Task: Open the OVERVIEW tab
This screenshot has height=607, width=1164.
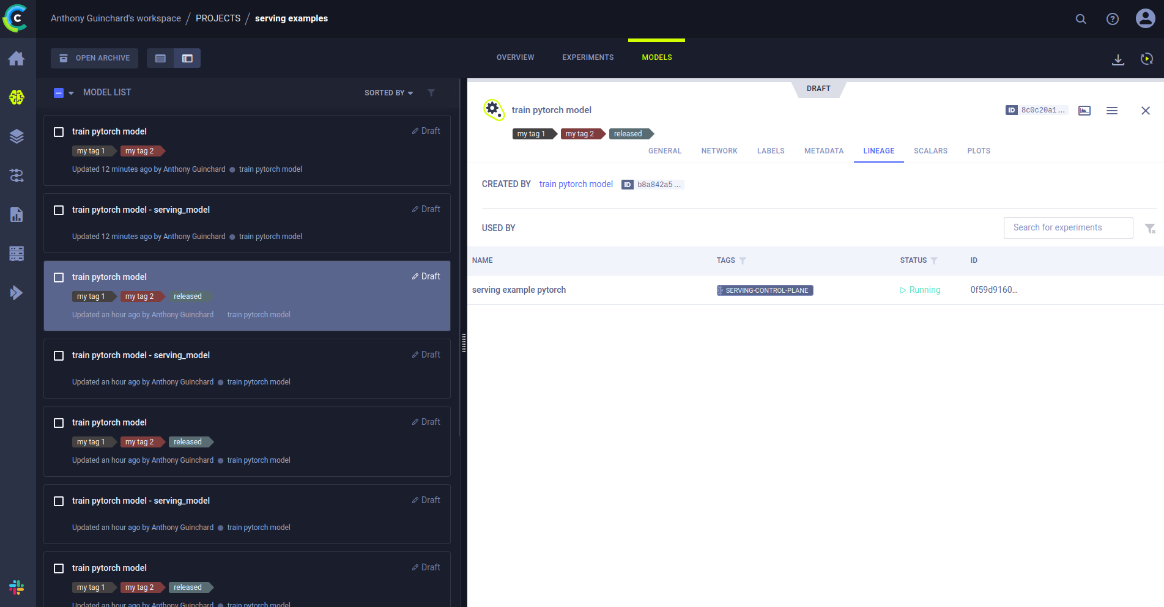Action: coord(515,57)
